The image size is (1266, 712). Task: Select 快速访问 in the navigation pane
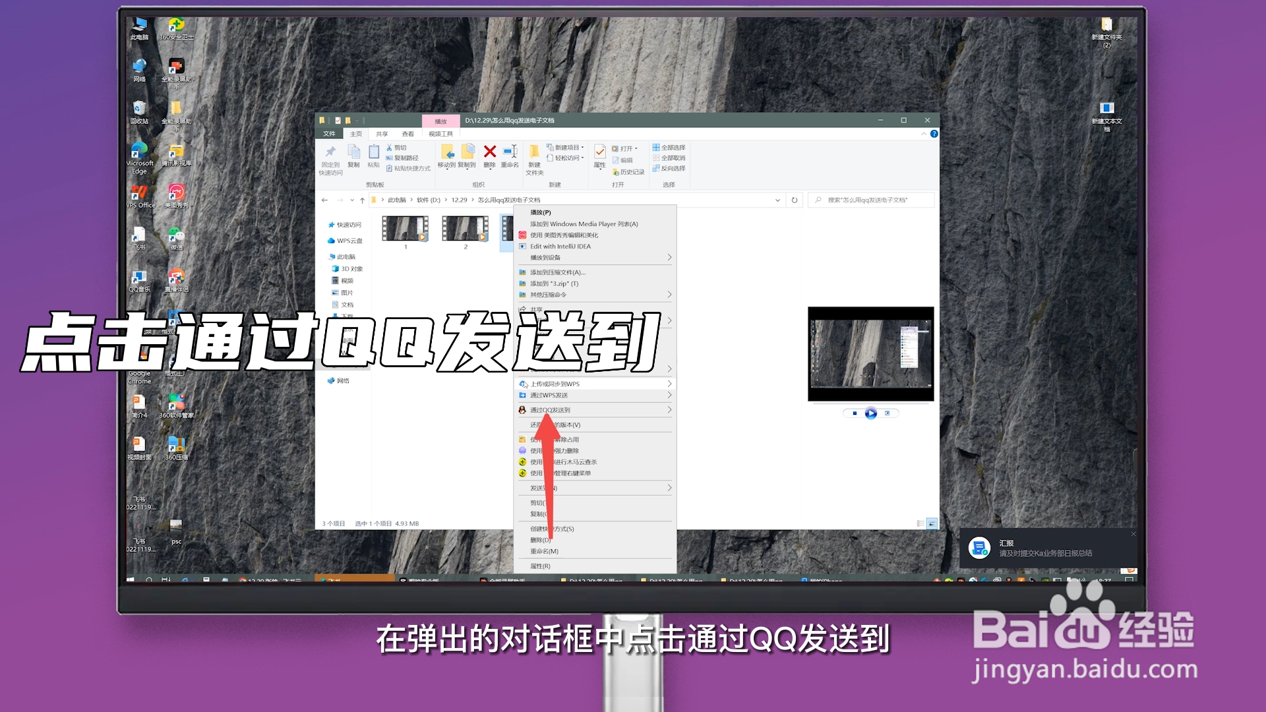[345, 225]
